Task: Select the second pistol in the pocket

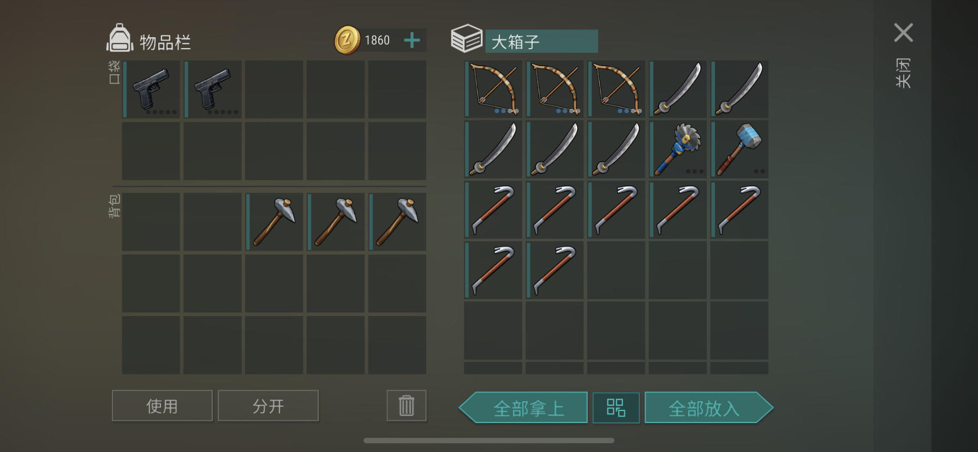Action: click(x=213, y=90)
